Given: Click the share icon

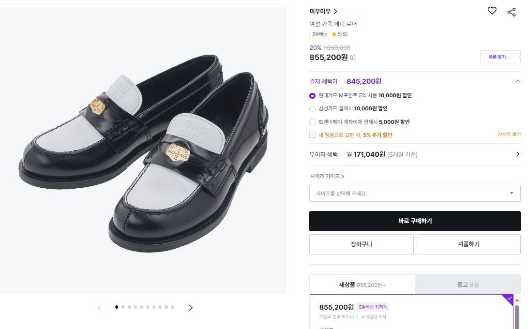Looking at the screenshot, I should pos(512,12).
